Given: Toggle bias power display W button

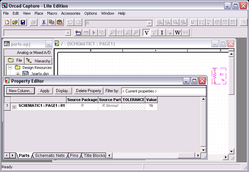Looking at the screenshot, I should 178,33.
